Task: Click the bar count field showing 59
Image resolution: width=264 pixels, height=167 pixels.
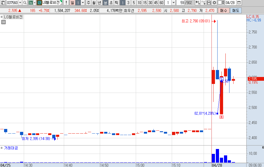Action: click(180, 3)
